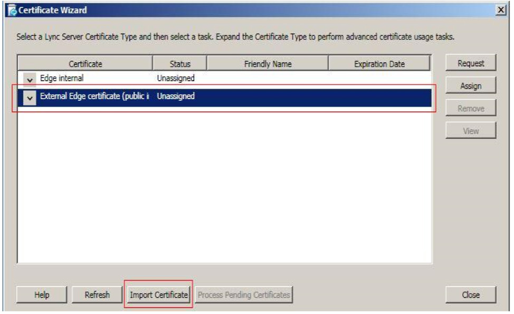Click the Certificate column header
The image size is (514, 314).
pos(85,63)
